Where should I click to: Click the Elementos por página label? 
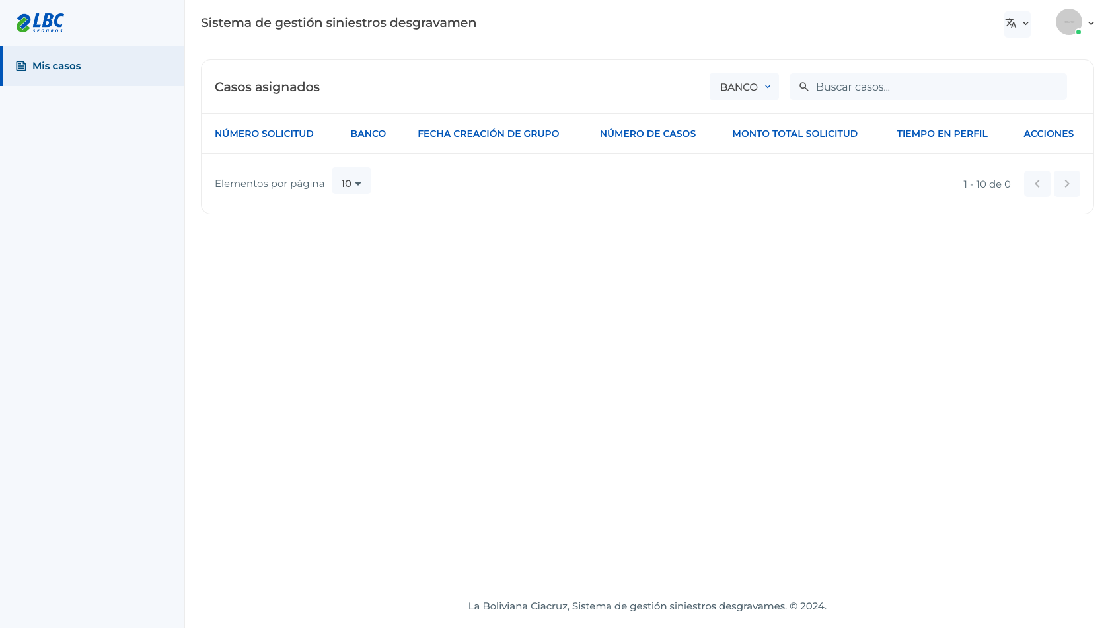(270, 184)
